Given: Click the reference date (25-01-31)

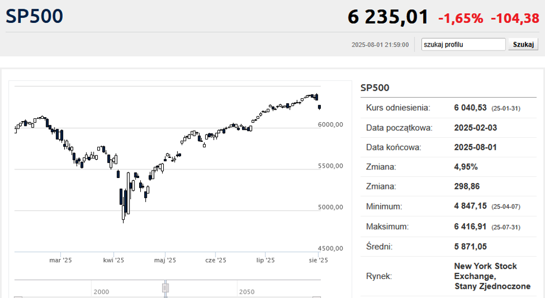Looking at the screenshot, I should [x=506, y=109].
